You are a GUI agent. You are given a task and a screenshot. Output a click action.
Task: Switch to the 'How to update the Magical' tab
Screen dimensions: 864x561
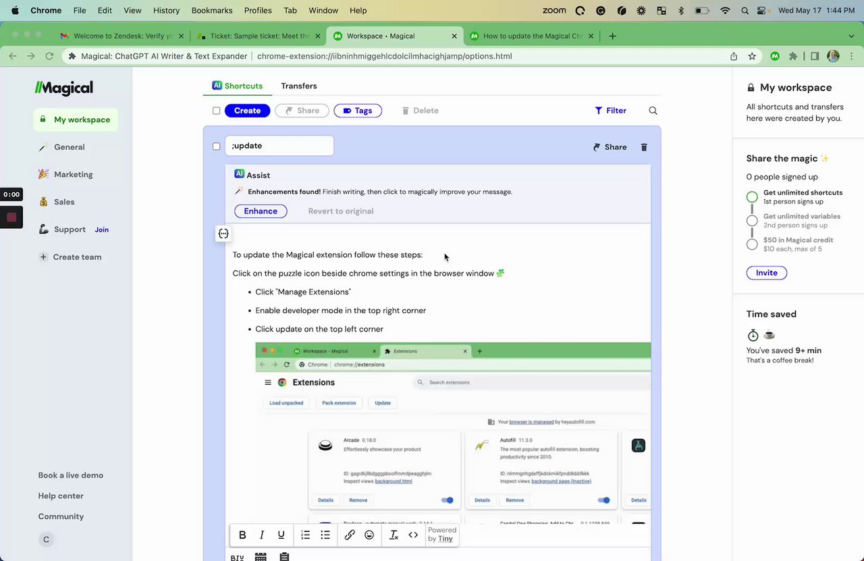[x=533, y=36]
